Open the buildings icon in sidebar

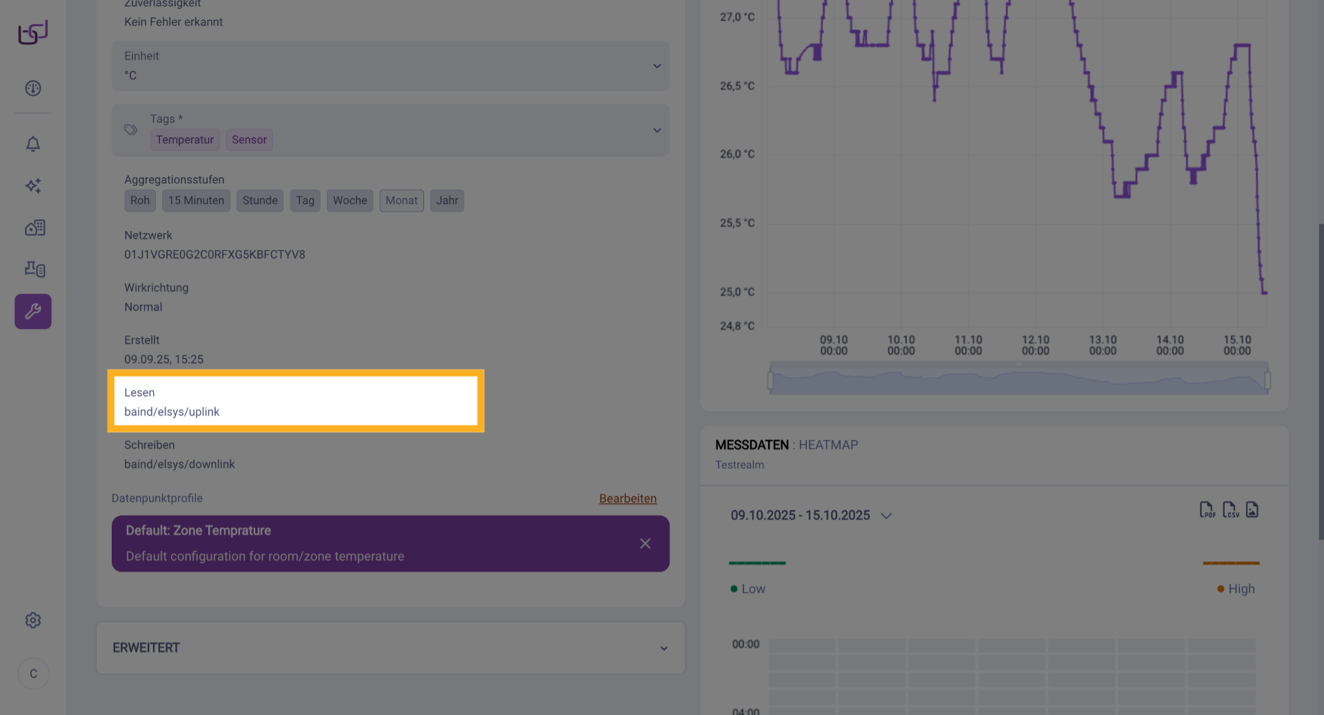click(x=34, y=228)
